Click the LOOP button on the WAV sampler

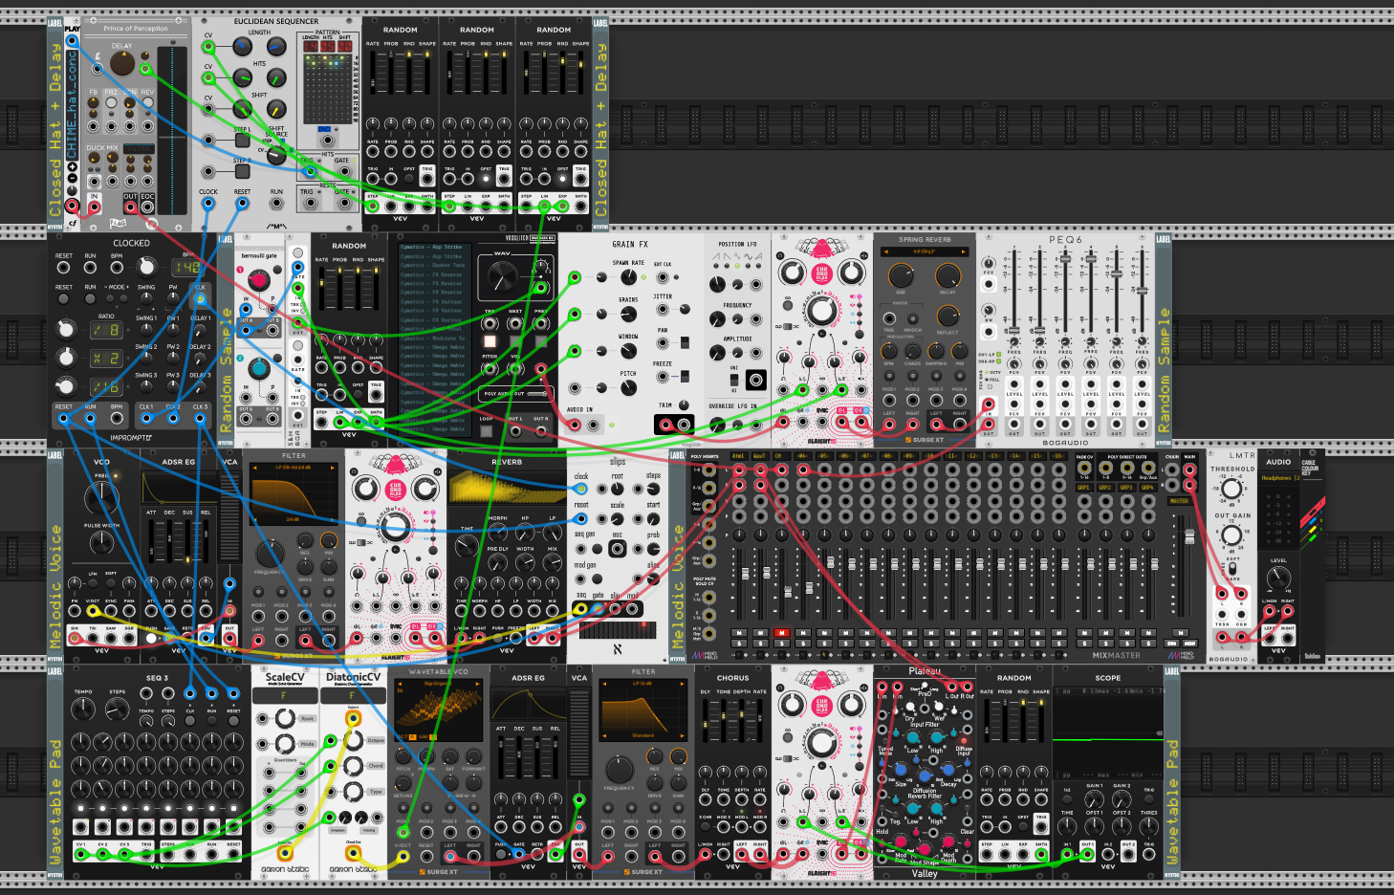486,431
